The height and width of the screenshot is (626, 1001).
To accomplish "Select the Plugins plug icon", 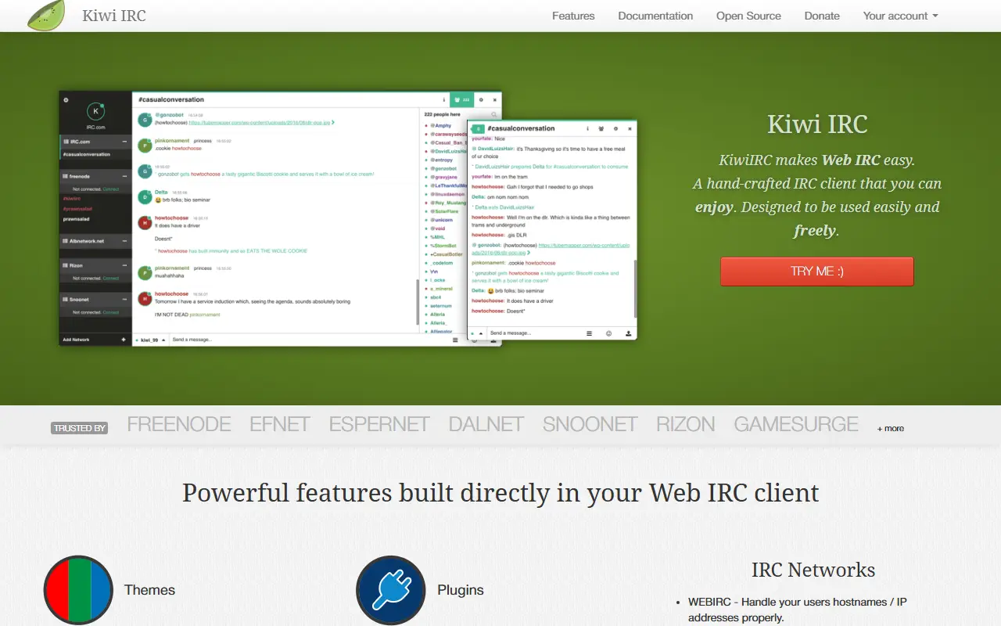I will (x=391, y=590).
